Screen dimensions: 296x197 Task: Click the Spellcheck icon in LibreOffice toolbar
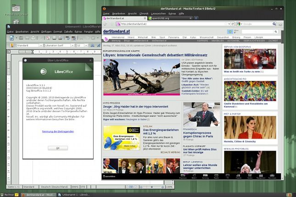67,38
